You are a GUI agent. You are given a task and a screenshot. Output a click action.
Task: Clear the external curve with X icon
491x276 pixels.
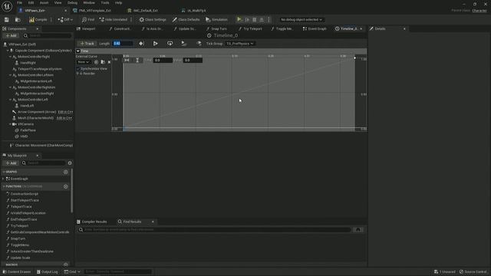coord(109,62)
